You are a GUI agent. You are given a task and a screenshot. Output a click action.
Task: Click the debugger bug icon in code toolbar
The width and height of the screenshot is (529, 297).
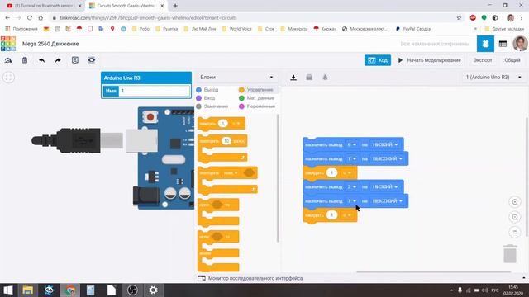pyautogui.click(x=325, y=78)
